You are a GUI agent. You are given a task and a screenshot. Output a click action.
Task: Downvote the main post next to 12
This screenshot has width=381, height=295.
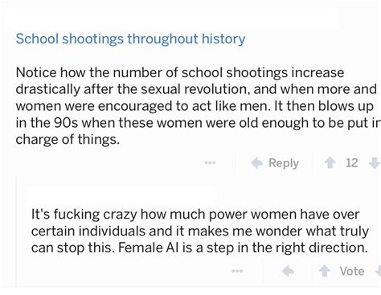click(375, 163)
